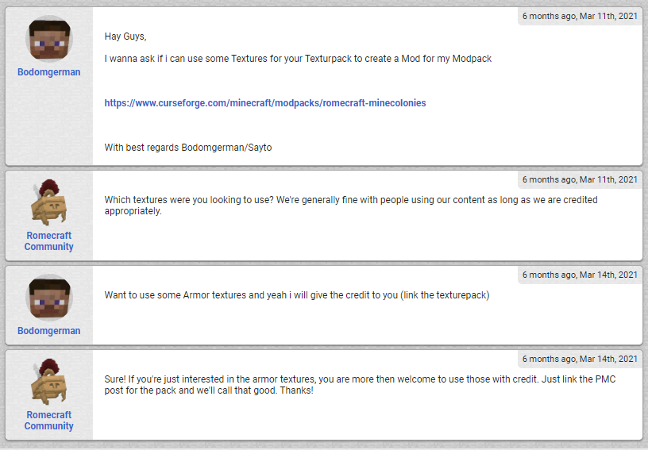Viewport: 648px width, 450px height.
Task: Open Romecraft Community username beside 'Which textures' reply
Action: click(49, 241)
